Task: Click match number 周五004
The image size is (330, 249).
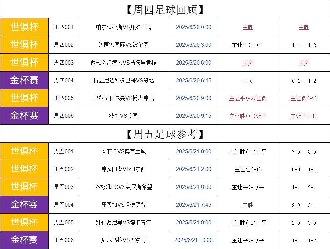Action: (63, 205)
